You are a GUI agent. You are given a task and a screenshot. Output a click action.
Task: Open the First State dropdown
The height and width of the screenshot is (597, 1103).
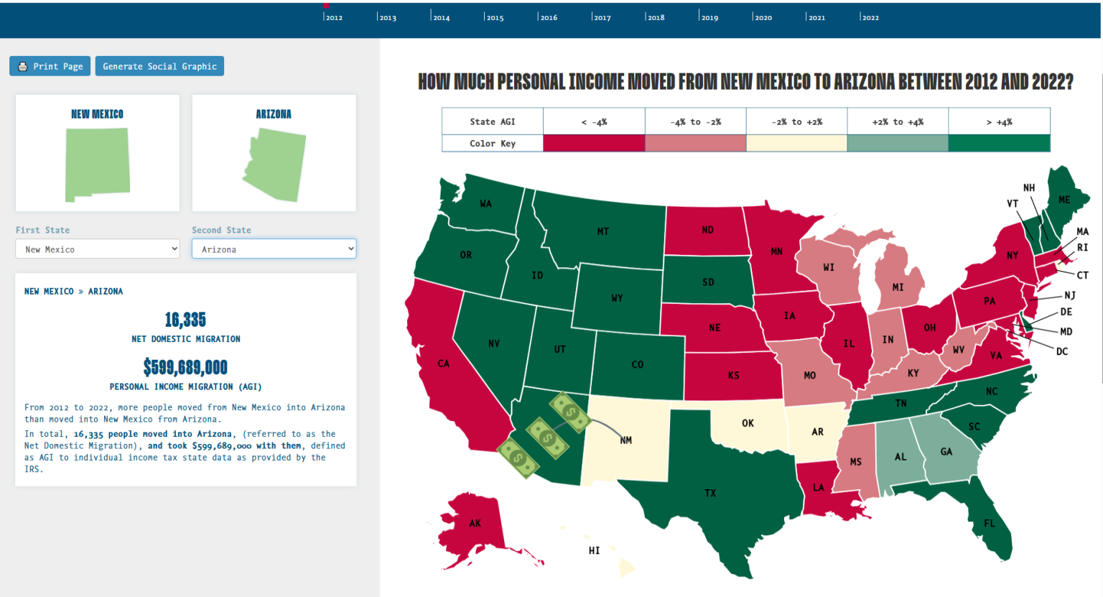point(98,249)
